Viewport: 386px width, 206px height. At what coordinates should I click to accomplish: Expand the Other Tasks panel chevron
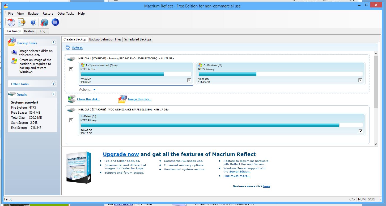[x=54, y=84]
